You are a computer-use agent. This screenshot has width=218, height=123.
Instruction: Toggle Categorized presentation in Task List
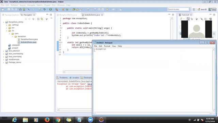[x=188, y=19]
